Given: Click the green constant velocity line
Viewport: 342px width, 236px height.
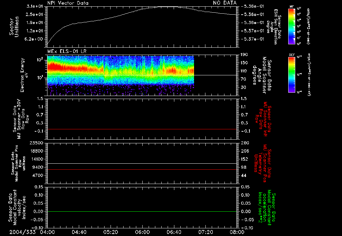Looking at the screenshot, I should pyautogui.click(x=142, y=212).
